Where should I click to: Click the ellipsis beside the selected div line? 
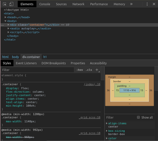click(x=2, y=25)
